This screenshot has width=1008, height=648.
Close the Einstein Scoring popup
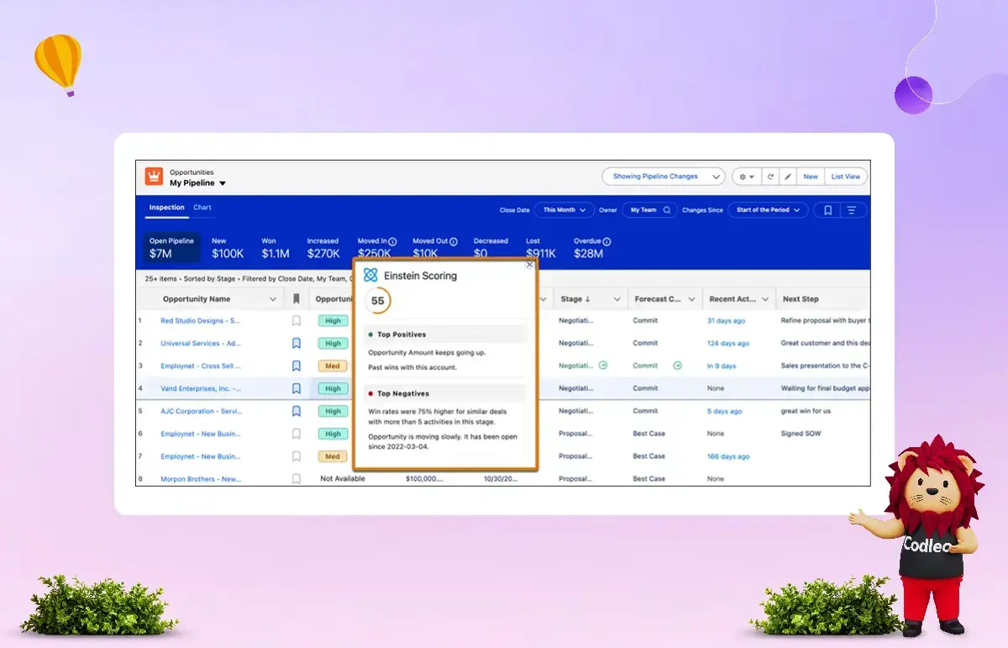click(529, 265)
